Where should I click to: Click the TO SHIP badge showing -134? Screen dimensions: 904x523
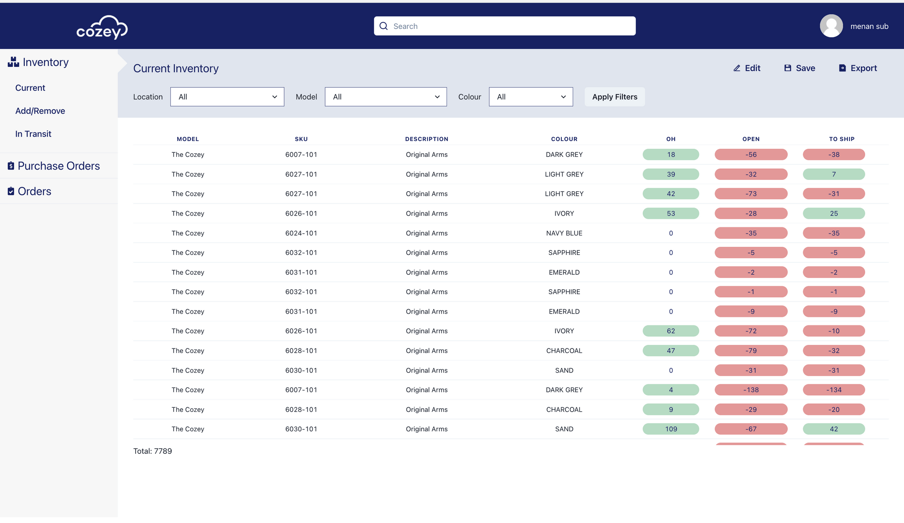click(834, 390)
